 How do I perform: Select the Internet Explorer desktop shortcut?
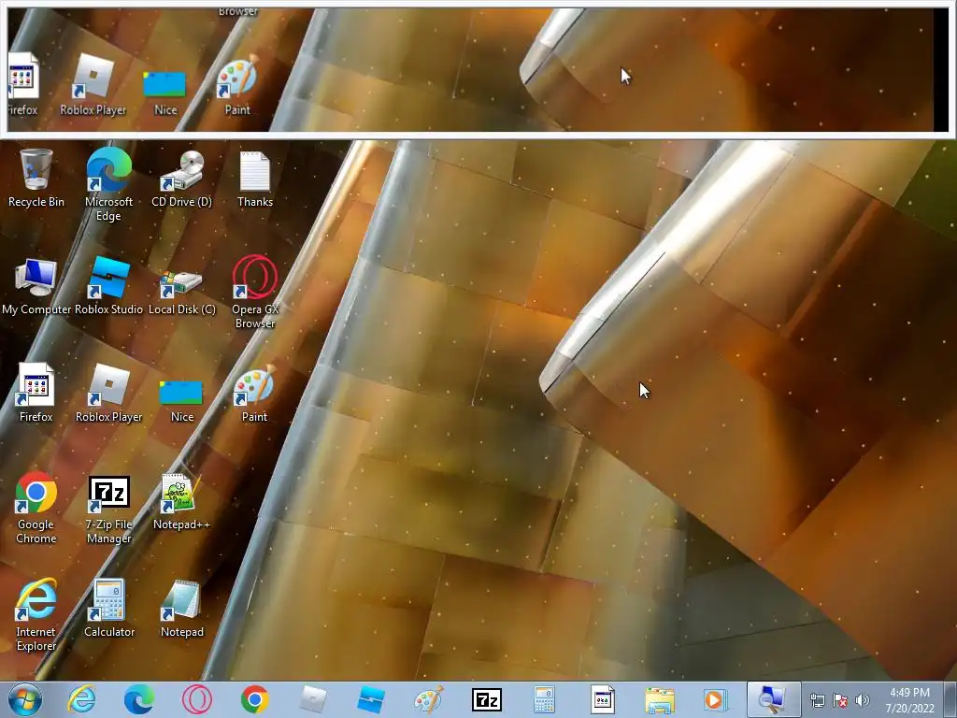(x=36, y=615)
